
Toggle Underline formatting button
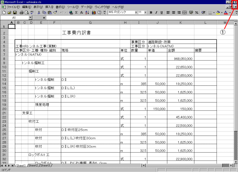coord(161,12)
